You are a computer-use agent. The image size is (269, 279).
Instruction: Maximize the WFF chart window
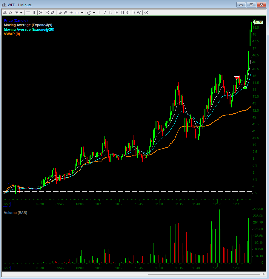point(251,5)
